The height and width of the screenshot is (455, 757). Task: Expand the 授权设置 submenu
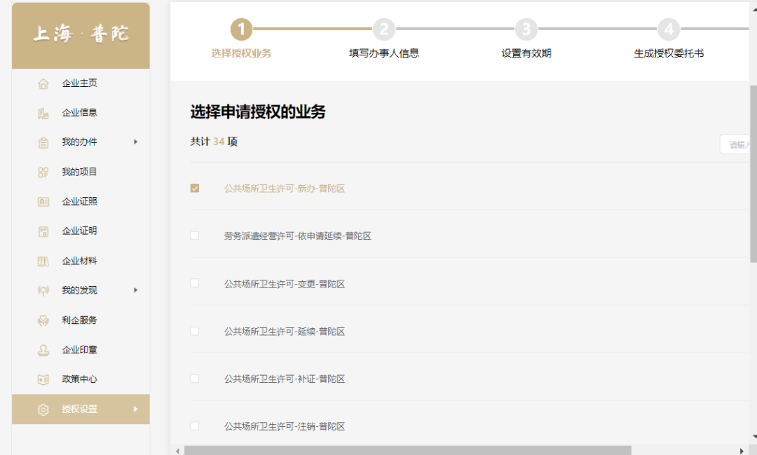tap(137, 409)
